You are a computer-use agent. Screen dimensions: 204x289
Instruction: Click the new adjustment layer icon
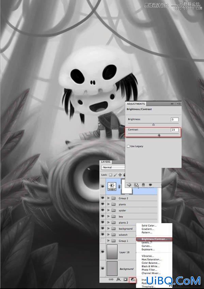point(132,279)
